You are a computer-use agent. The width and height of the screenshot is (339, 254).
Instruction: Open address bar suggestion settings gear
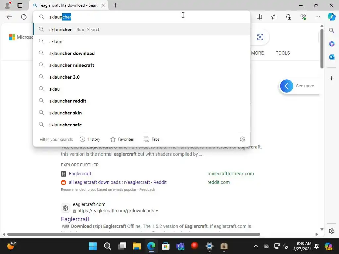[x=243, y=139]
